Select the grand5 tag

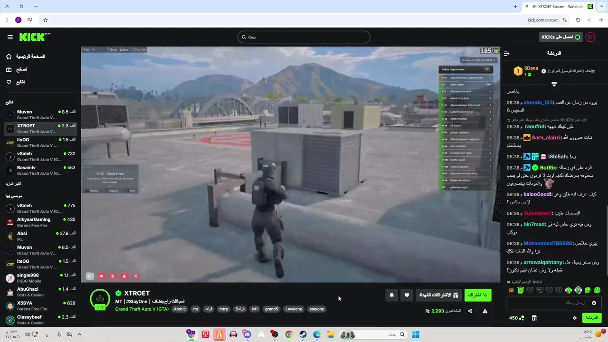[271, 309]
